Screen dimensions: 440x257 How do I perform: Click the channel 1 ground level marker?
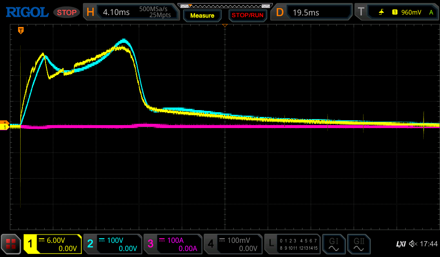click(x=5, y=127)
